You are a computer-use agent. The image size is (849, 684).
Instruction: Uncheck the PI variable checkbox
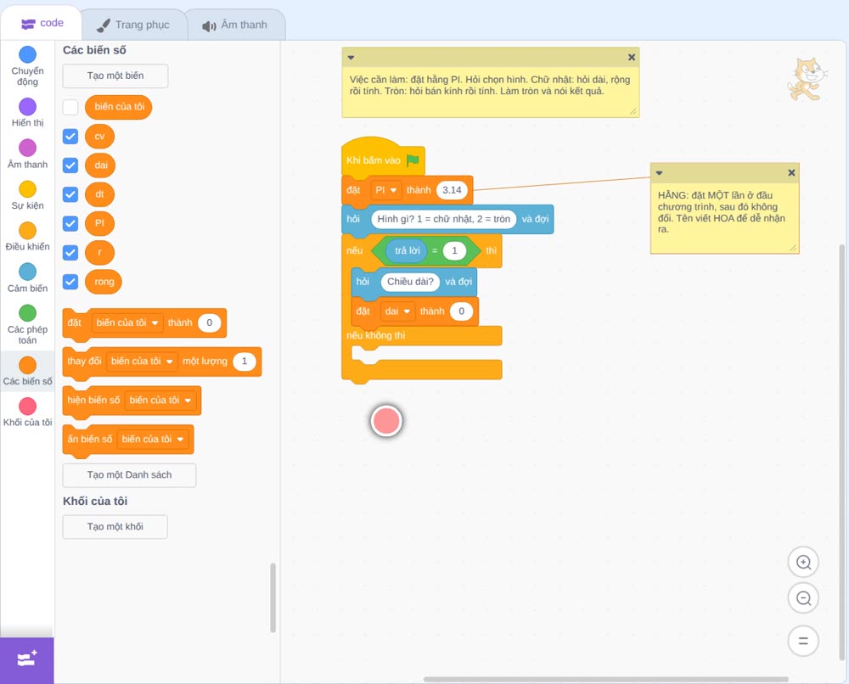click(x=70, y=223)
